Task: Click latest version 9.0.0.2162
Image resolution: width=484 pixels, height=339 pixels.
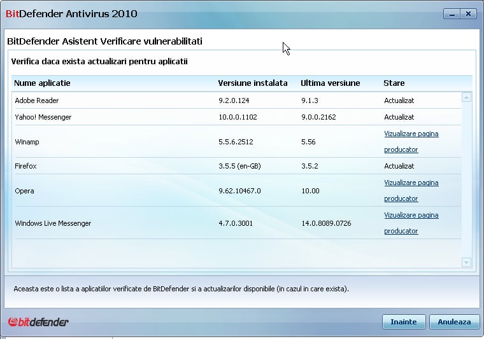Action: (x=319, y=117)
